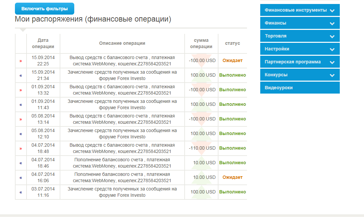Click red arrow icon for 15.09.2014 22:25 withdrawal

pos(21,61)
